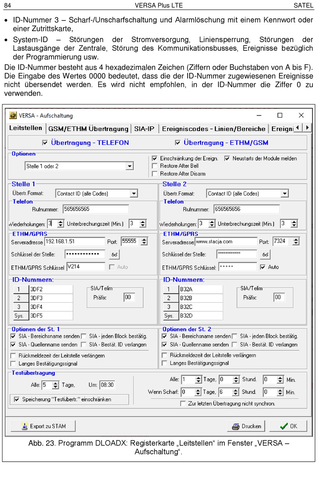
Task: Enable Restore After Disarm option
Action: tap(155, 174)
